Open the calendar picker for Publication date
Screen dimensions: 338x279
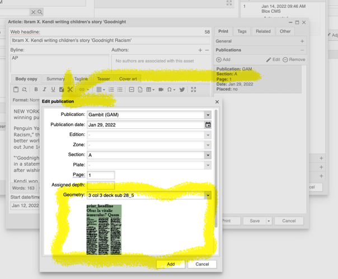pyautogui.click(x=208, y=125)
